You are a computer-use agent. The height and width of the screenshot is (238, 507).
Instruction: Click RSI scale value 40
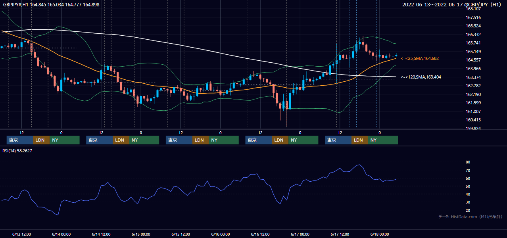(468, 194)
